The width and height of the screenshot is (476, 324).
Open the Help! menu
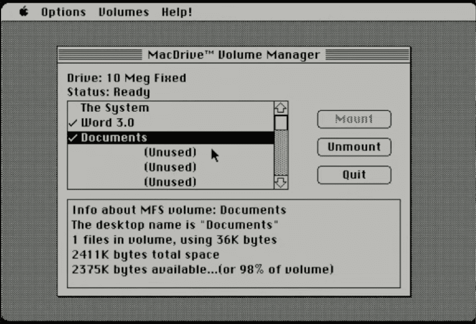click(x=177, y=12)
